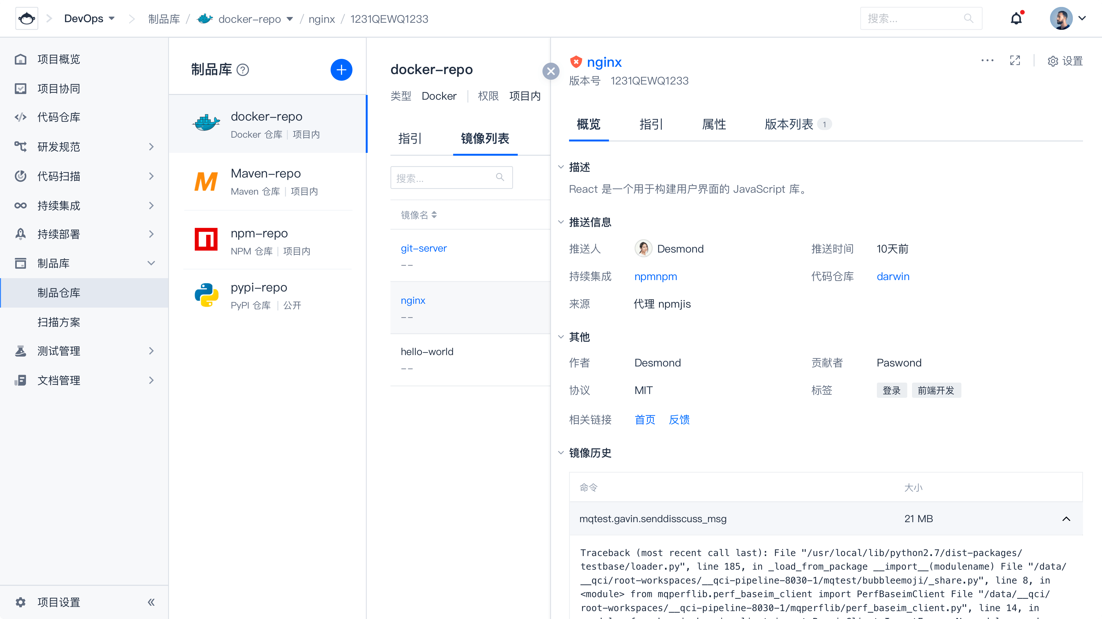Switch to the 属性 tab
Screen dimensions: 1102x619
(x=713, y=124)
